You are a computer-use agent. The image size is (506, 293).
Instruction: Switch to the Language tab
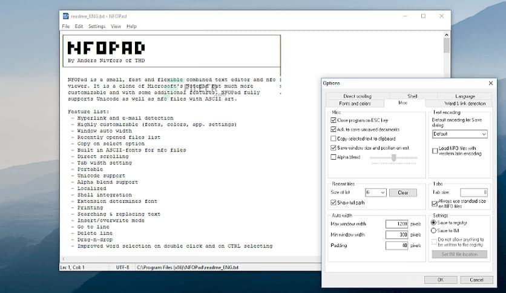click(465, 96)
